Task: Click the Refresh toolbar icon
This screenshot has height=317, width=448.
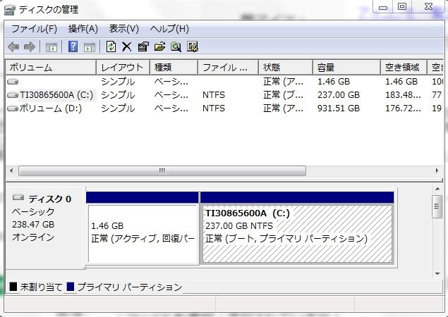Action: click(111, 46)
